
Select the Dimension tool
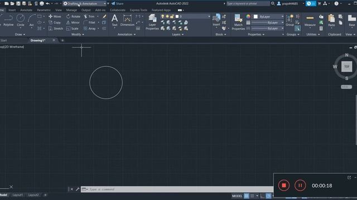[127, 20]
